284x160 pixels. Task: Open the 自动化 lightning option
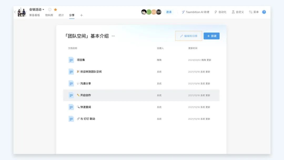pyautogui.click(x=220, y=12)
